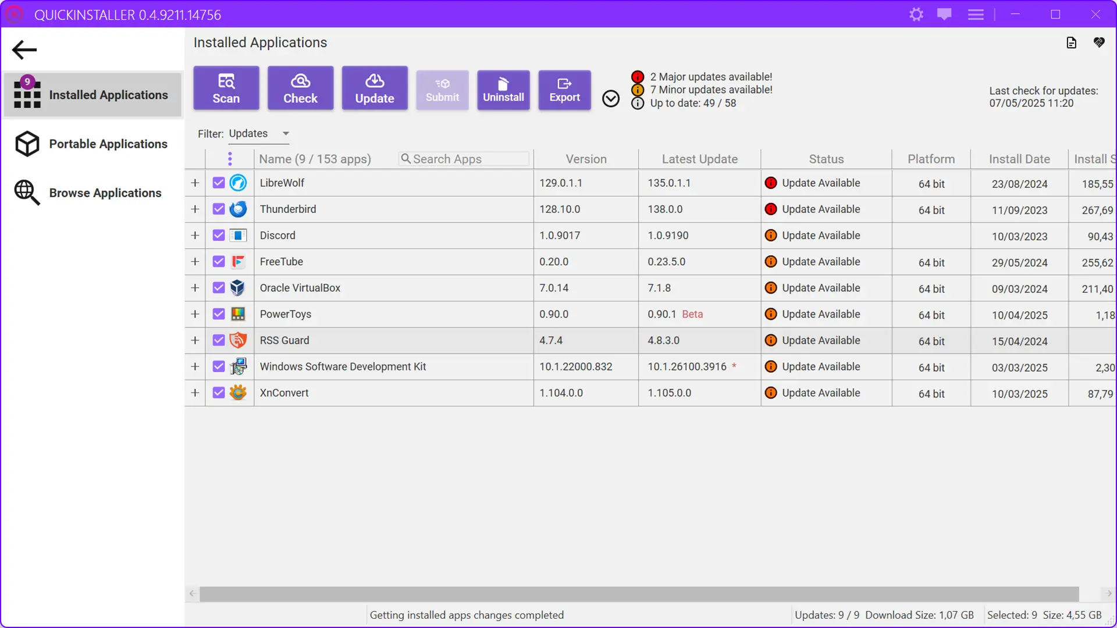Image resolution: width=1117 pixels, height=628 pixels.
Task: Click the red Major updates indicator icon
Action: (638, 77)
